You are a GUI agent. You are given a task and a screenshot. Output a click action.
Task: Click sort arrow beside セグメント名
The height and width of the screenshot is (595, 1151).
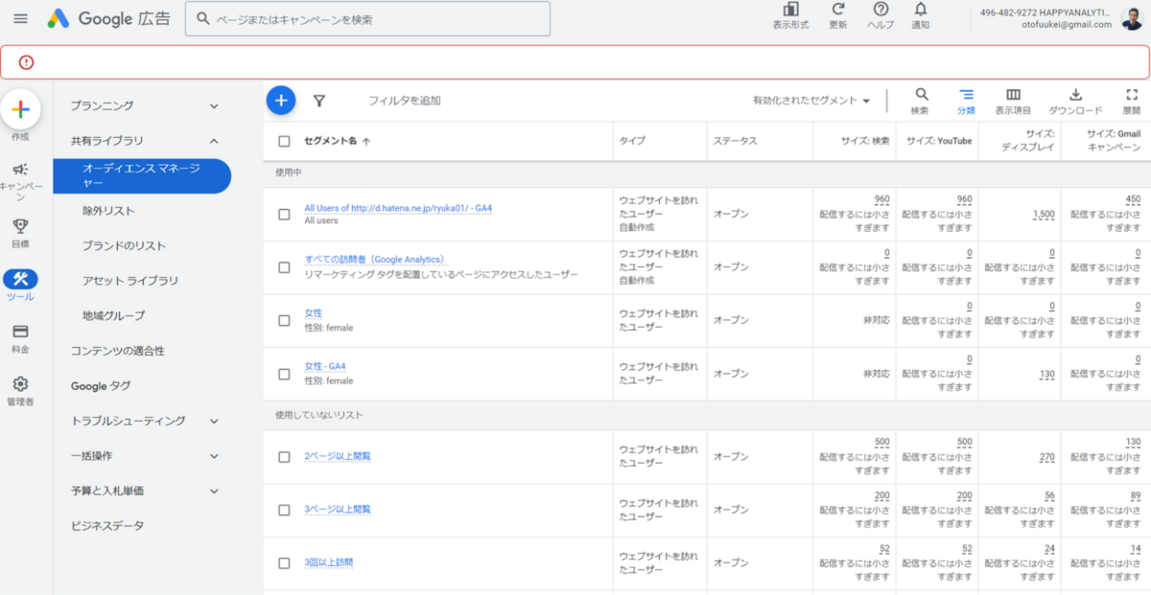click(366, 141)
